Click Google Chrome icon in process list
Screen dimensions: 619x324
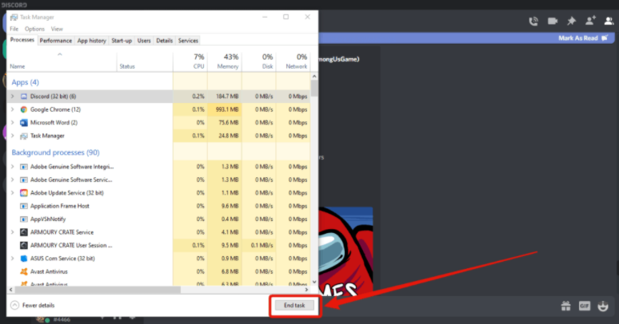[x=24, y=109]
